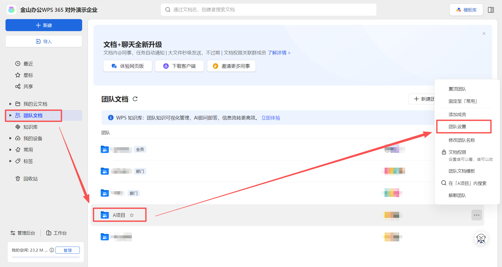Open the assistant robot chat icon
The image size is (502, 267).
[x=481, y=238]
